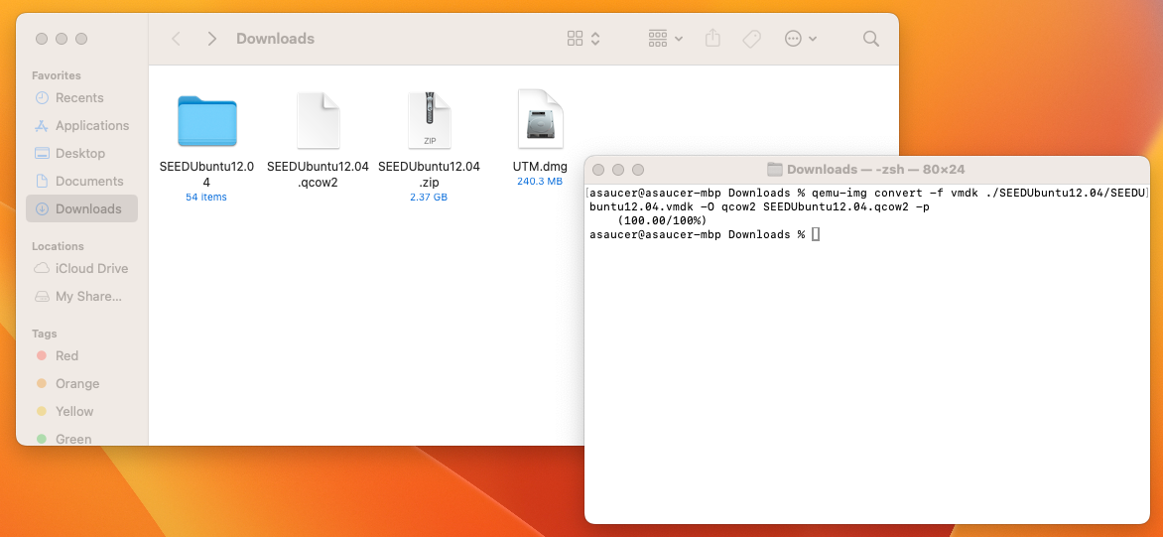The image size is (1163, 537).
Task: Open the group-by options dropdown
Action: pyautogui.click(x=665, y=39)
